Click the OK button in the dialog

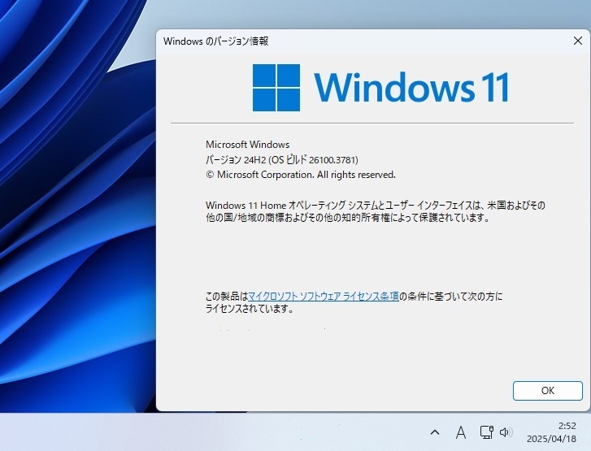pos(547,391)
